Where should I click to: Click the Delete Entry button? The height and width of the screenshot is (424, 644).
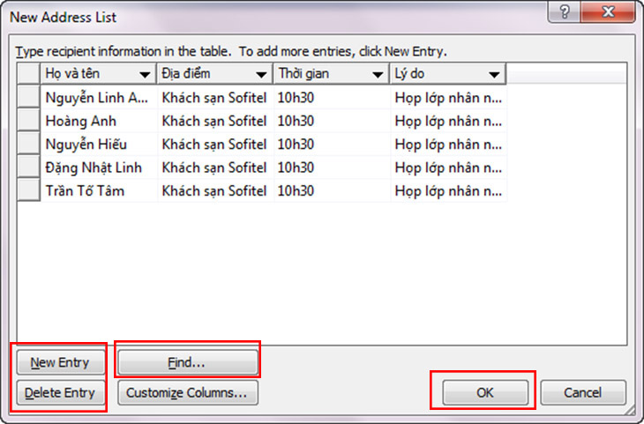click(59, 392)
